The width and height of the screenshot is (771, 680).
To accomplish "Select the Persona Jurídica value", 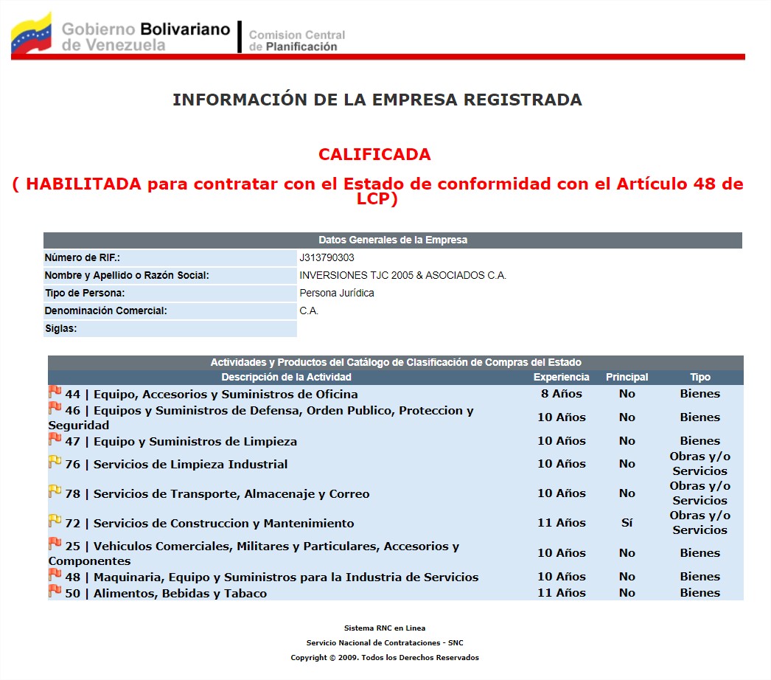I will tap(336, 294).
